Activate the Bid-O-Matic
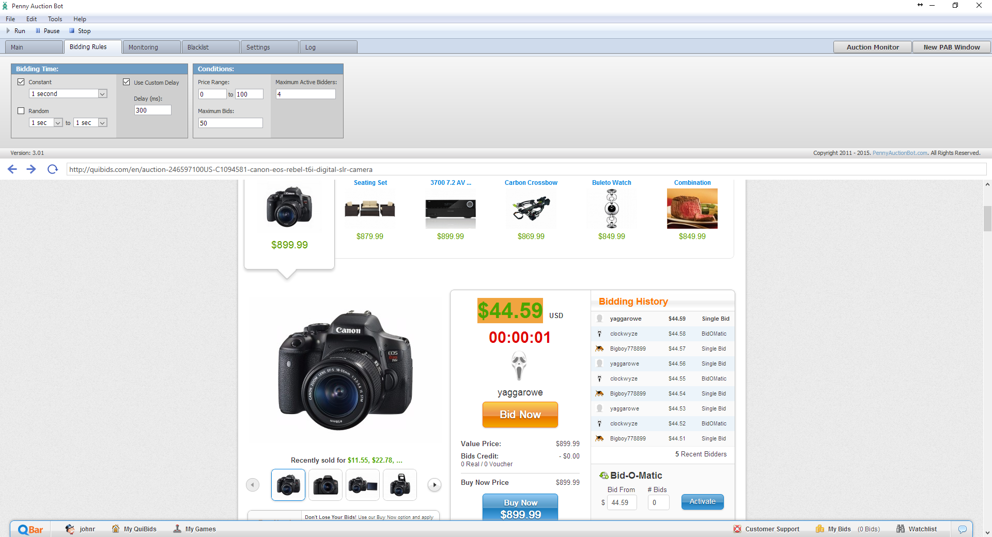Screen dimensions: 992x537 (x=703, y=502)
